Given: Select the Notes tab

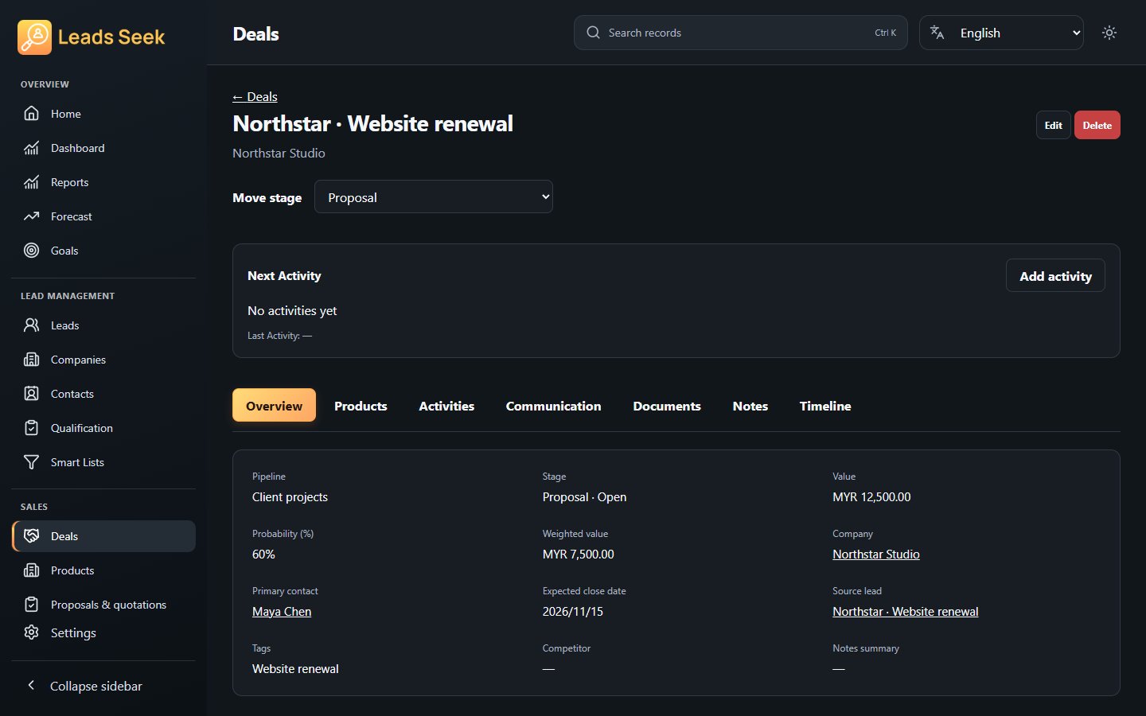Looking at the screenshot, I should [750, 406].
